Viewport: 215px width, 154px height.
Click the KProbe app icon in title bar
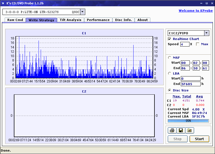(x=4, y=3)
